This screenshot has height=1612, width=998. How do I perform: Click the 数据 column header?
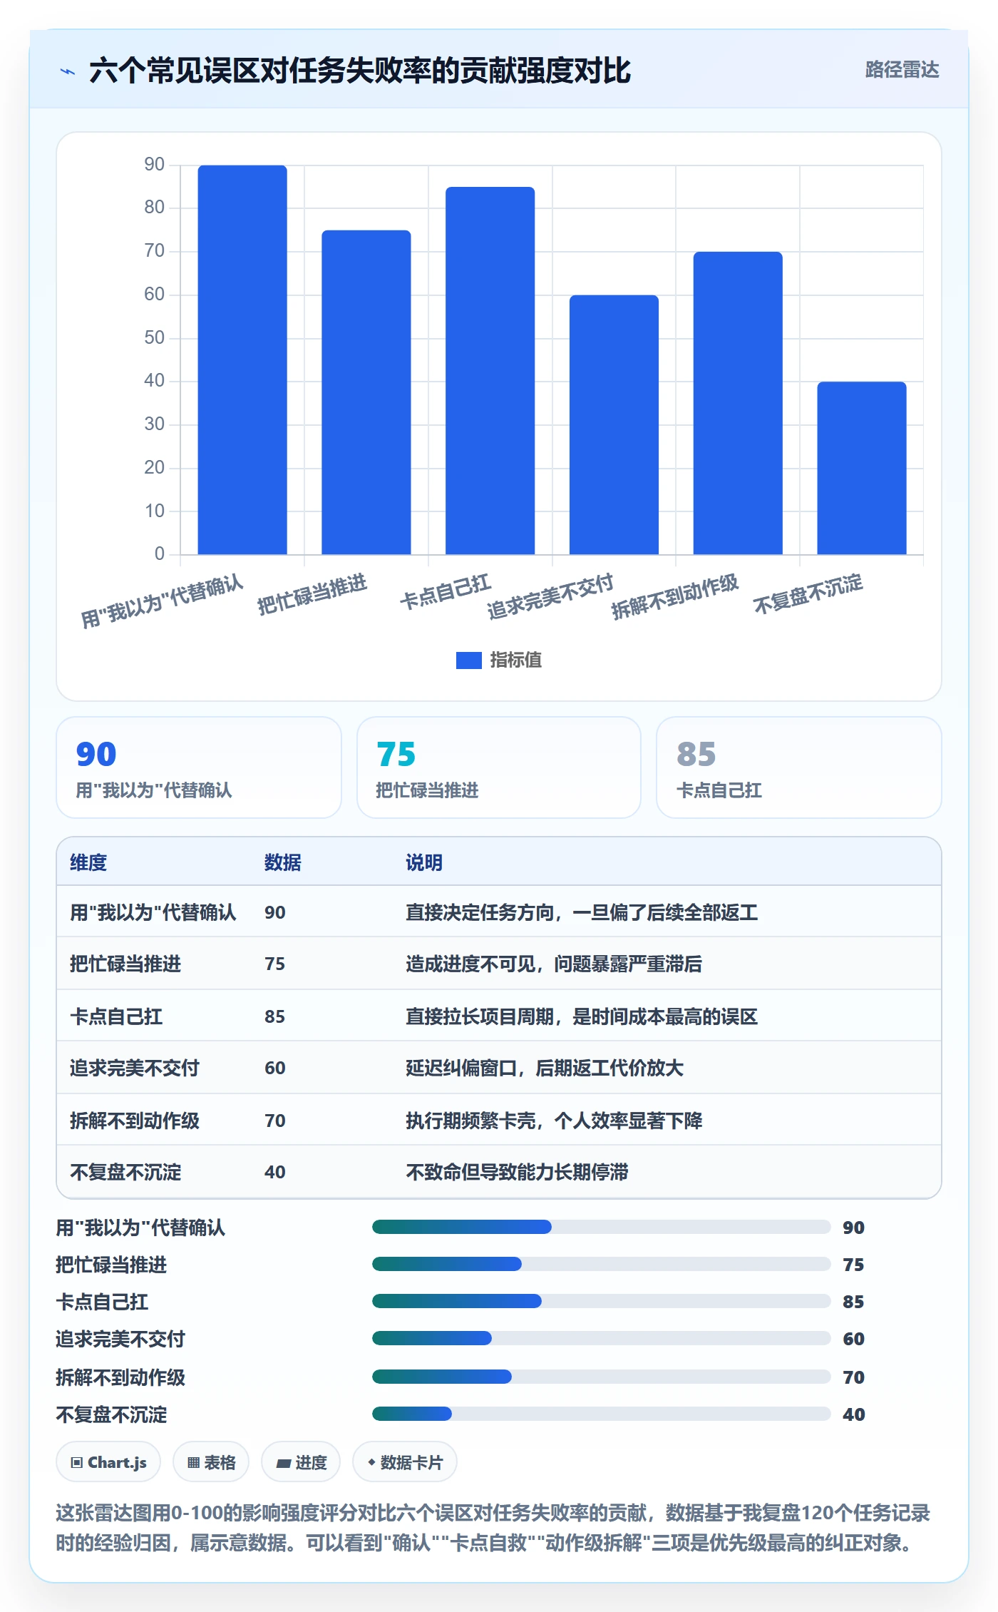click(283, 862)
